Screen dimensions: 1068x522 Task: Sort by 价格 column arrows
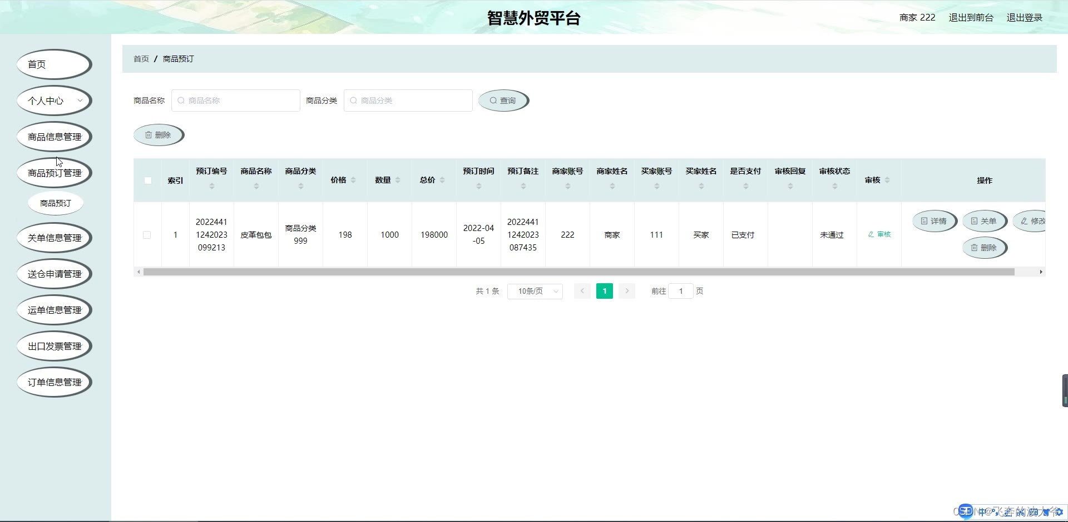click(x=353, y=180)
